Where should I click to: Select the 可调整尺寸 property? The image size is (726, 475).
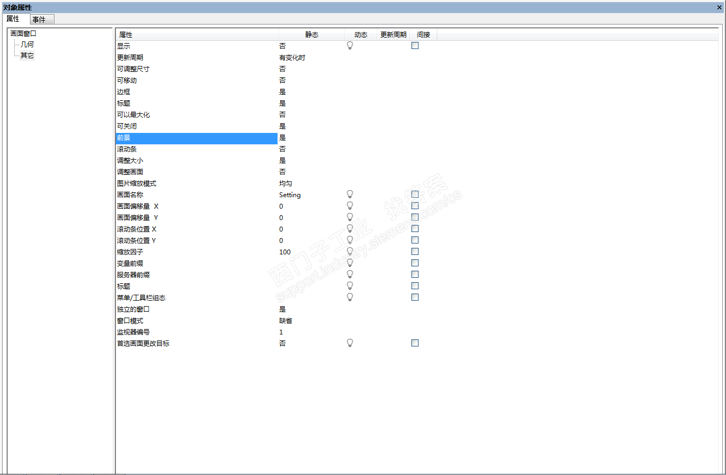pos(133,69)
